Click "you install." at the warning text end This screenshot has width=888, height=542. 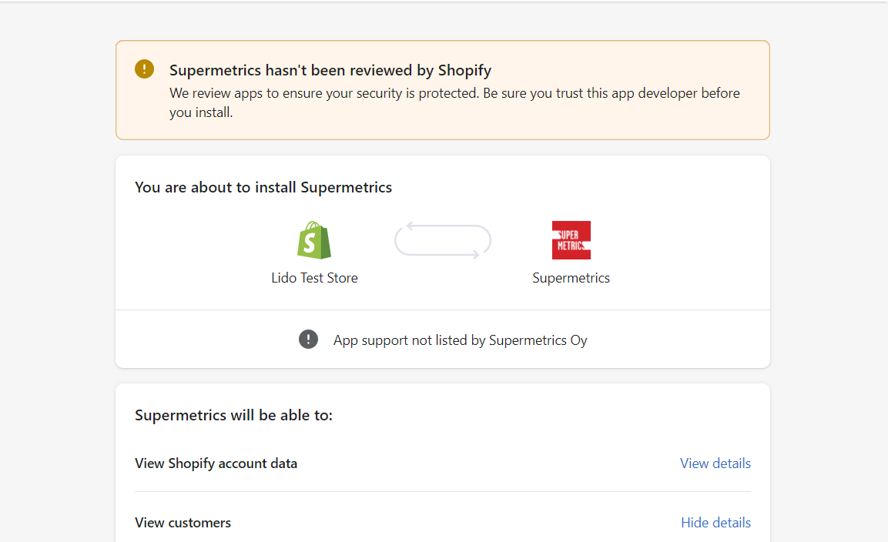[200, 112]
